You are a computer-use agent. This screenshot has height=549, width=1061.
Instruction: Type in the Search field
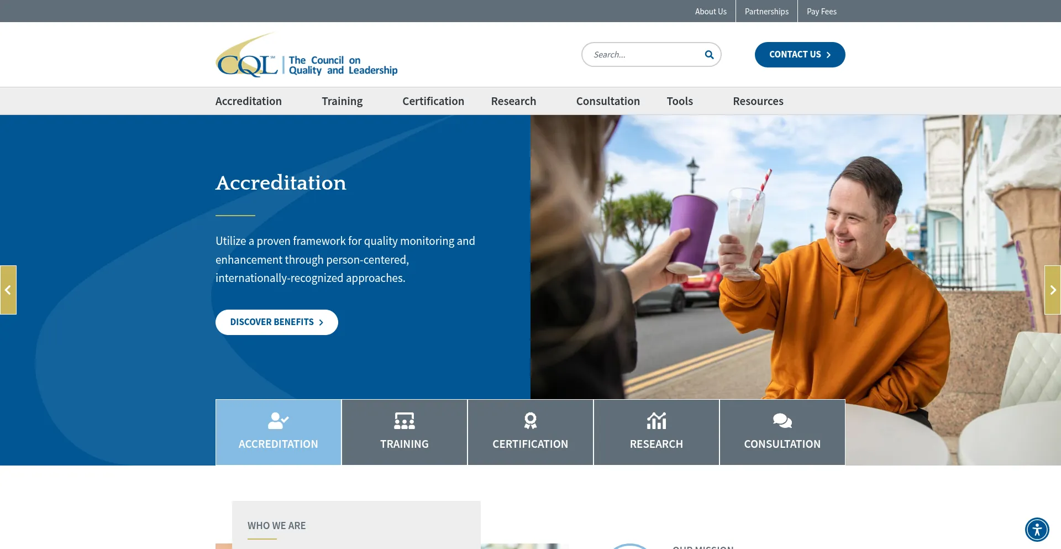pyautogui.click(x=644, y=55)
